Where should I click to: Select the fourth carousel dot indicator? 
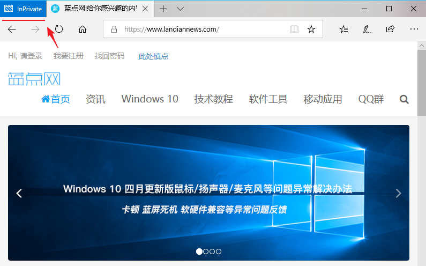tap(219, 252)
